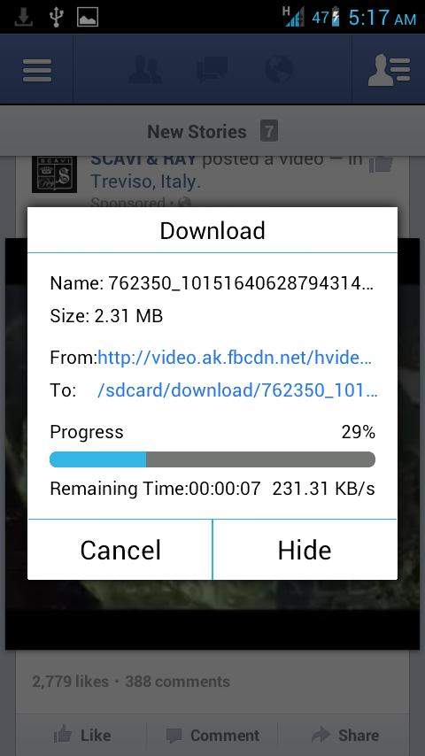The width and height of the screenshot is (425, 756).
Task: Open the /sdcard/download destination path
Action: click(237, 390)
